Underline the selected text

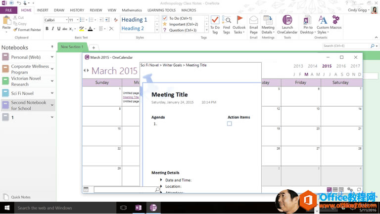click(x=59, y=29)
